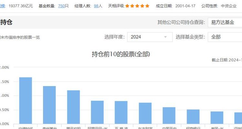The width and height of the screenshot is (242, 129).
Task: Click the bar above 美团-W
Action: 217,118
